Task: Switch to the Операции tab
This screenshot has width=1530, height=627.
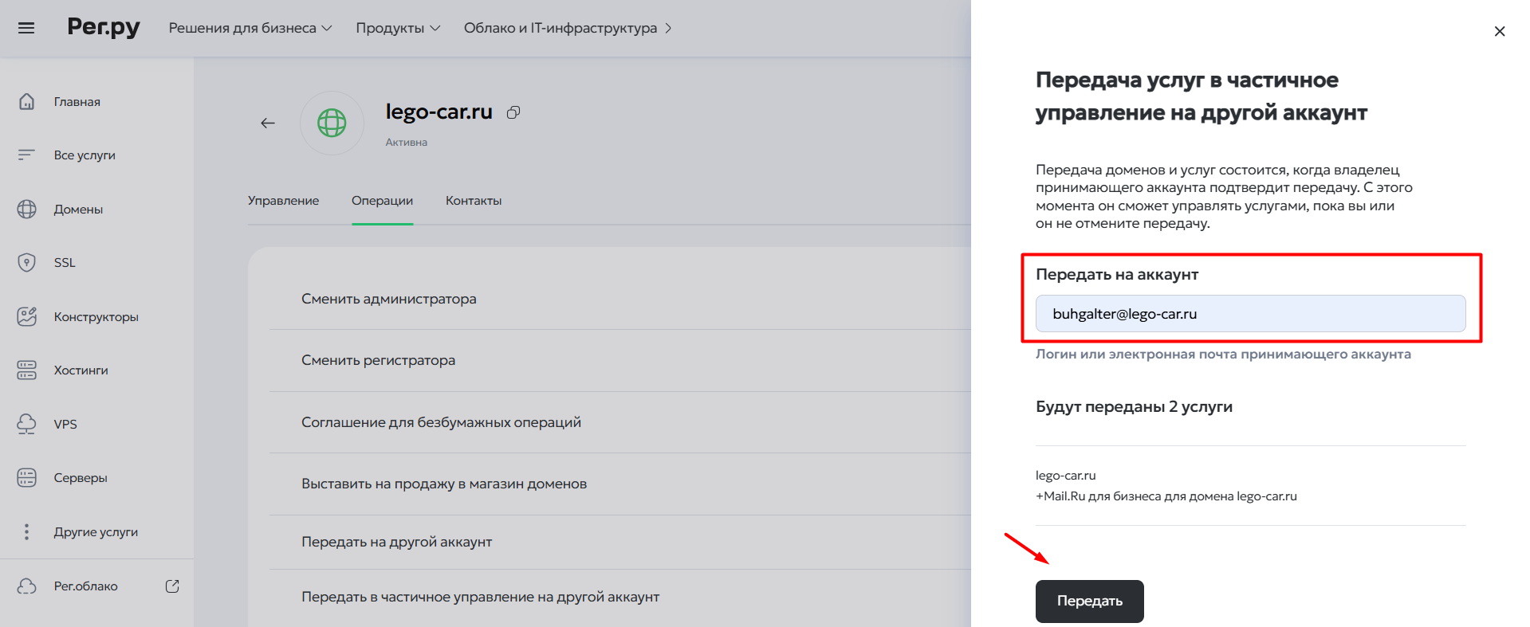Action: (382, 201)
